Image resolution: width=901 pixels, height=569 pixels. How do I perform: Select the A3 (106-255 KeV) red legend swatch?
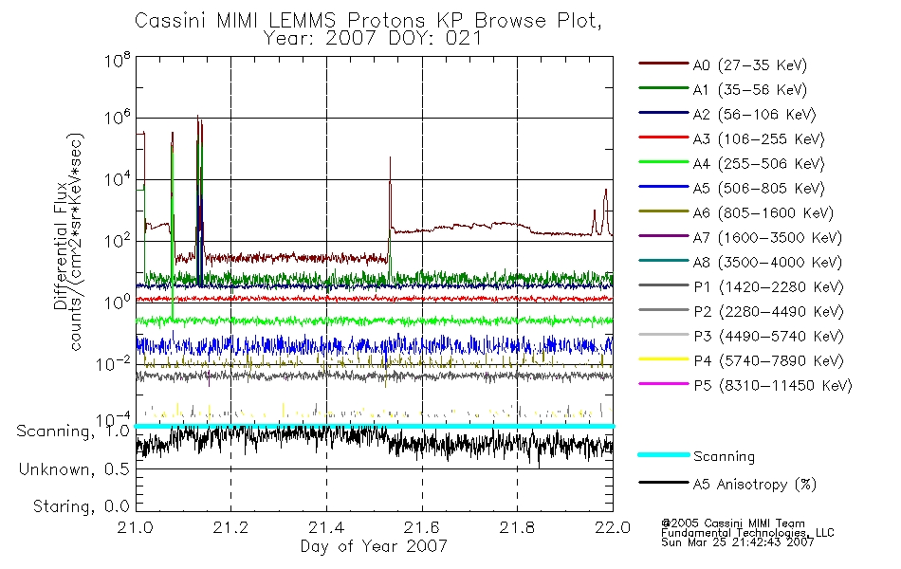[664, 138]
